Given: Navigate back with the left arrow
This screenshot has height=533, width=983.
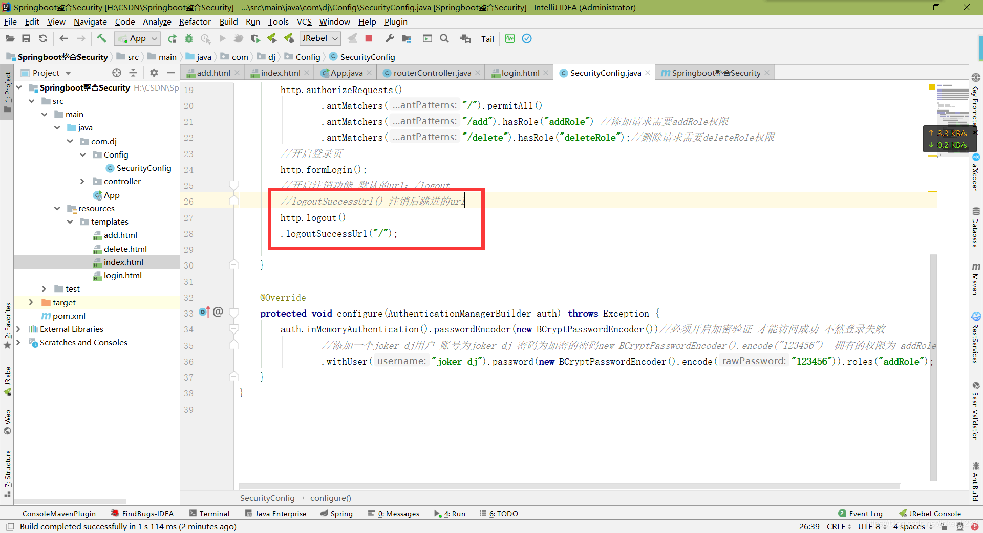Looking at the screenshot, I should coord(63,38).
